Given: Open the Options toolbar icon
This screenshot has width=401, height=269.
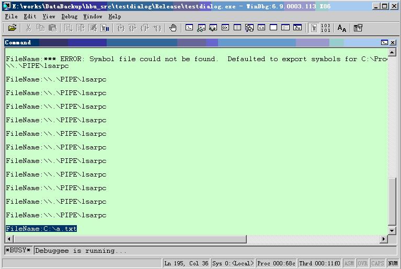Looking at the screenshot, I should (358, 28).
